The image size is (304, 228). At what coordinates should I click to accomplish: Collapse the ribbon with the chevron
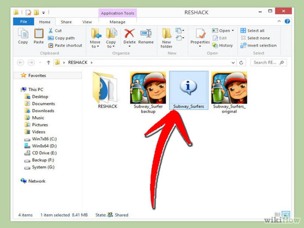(x=279, y=21)
